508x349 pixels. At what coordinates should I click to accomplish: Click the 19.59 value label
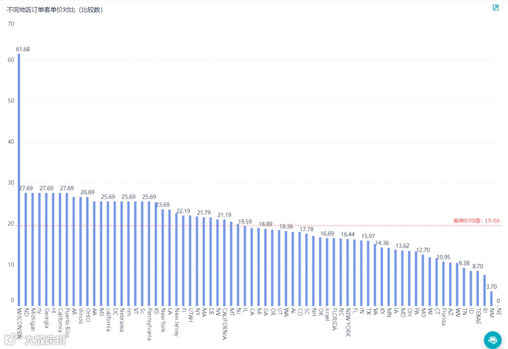(245, 222)
